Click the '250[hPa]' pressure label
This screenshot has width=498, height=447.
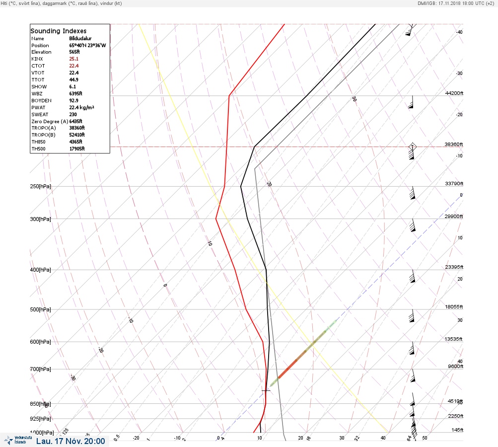40,186
